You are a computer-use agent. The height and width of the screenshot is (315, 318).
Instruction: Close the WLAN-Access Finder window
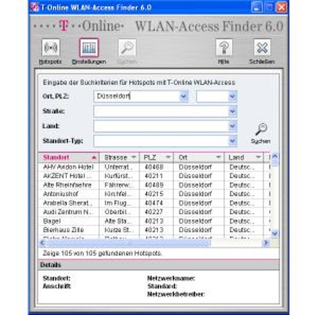[282, 7]
